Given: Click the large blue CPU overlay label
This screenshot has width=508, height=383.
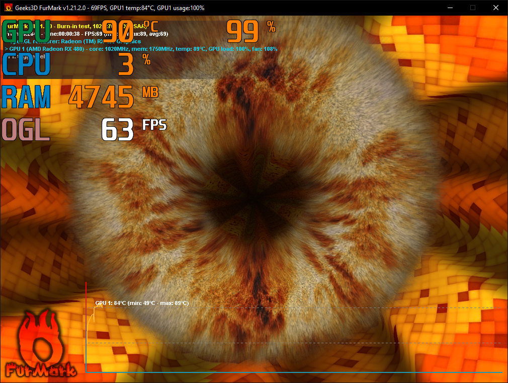Looking at the screenshot, I should [x=26, y=64].
